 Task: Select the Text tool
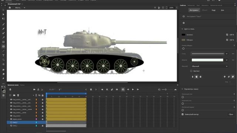tap(3, 55)
